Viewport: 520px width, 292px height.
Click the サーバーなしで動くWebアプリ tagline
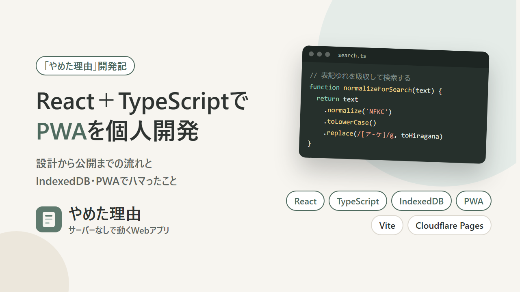[x=119, y=230]
